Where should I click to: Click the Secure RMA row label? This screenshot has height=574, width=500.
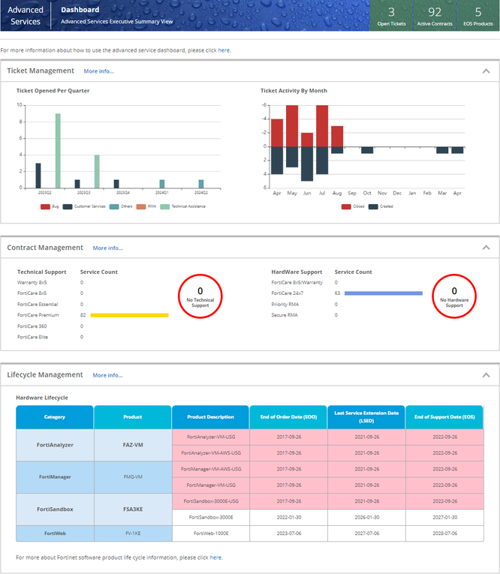pyautogui.click(x=285, y=315)
